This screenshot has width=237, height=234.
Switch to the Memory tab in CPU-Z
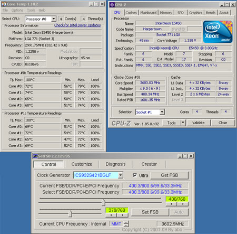click(166, 13)
